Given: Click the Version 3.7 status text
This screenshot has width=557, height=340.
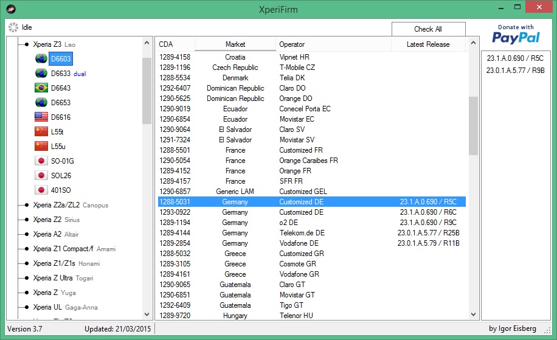Looking at the screenshot, I should coord(24,329).
